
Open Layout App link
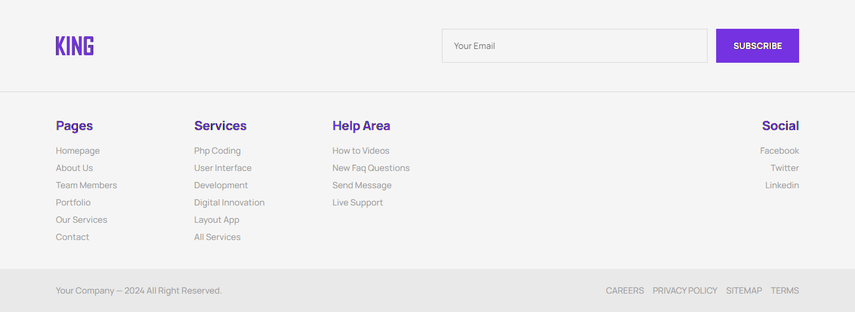pos(217,220)
